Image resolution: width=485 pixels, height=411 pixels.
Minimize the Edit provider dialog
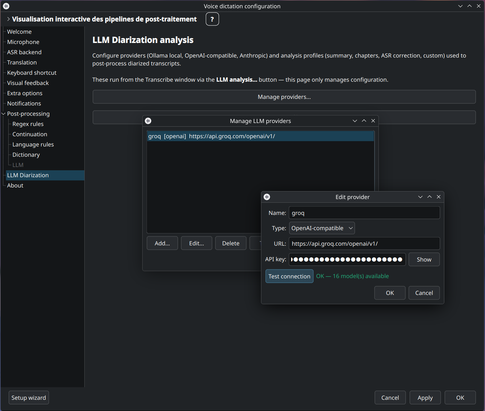coord(420,197)
